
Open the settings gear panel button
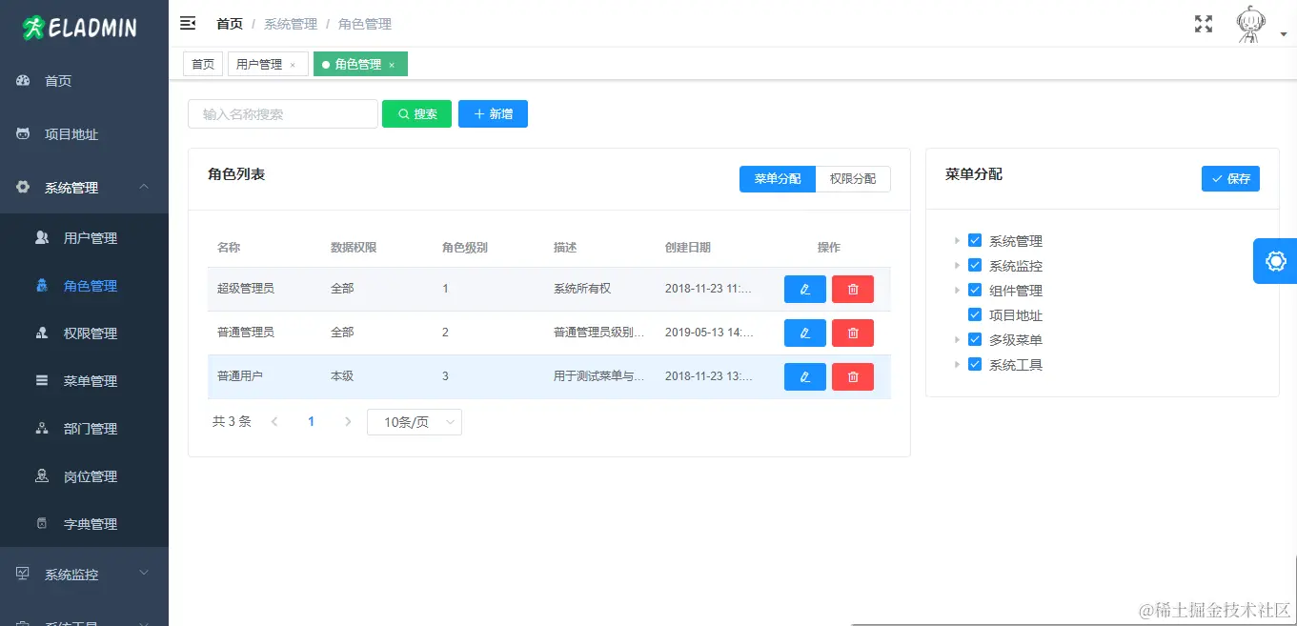click(x=1275, y=261)
